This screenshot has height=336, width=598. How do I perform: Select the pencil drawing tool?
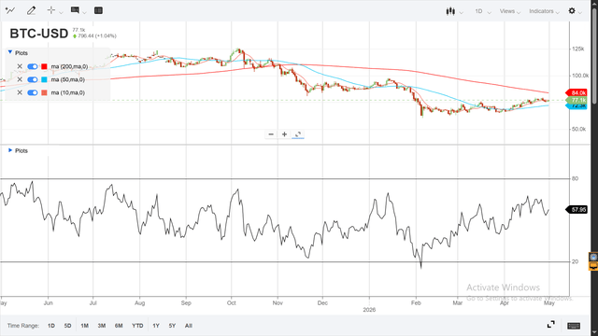click(x=31, y=10)
